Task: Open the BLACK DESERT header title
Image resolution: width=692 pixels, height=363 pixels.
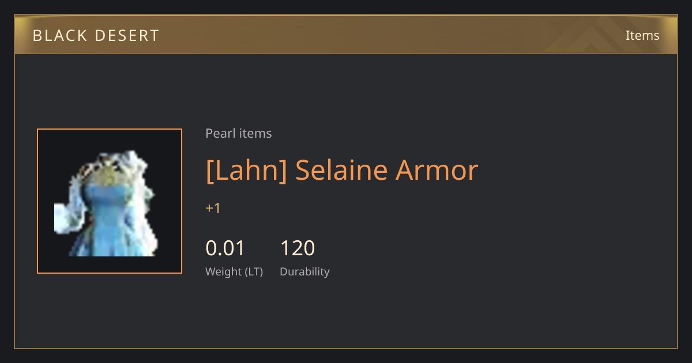Action: (96, 36)
